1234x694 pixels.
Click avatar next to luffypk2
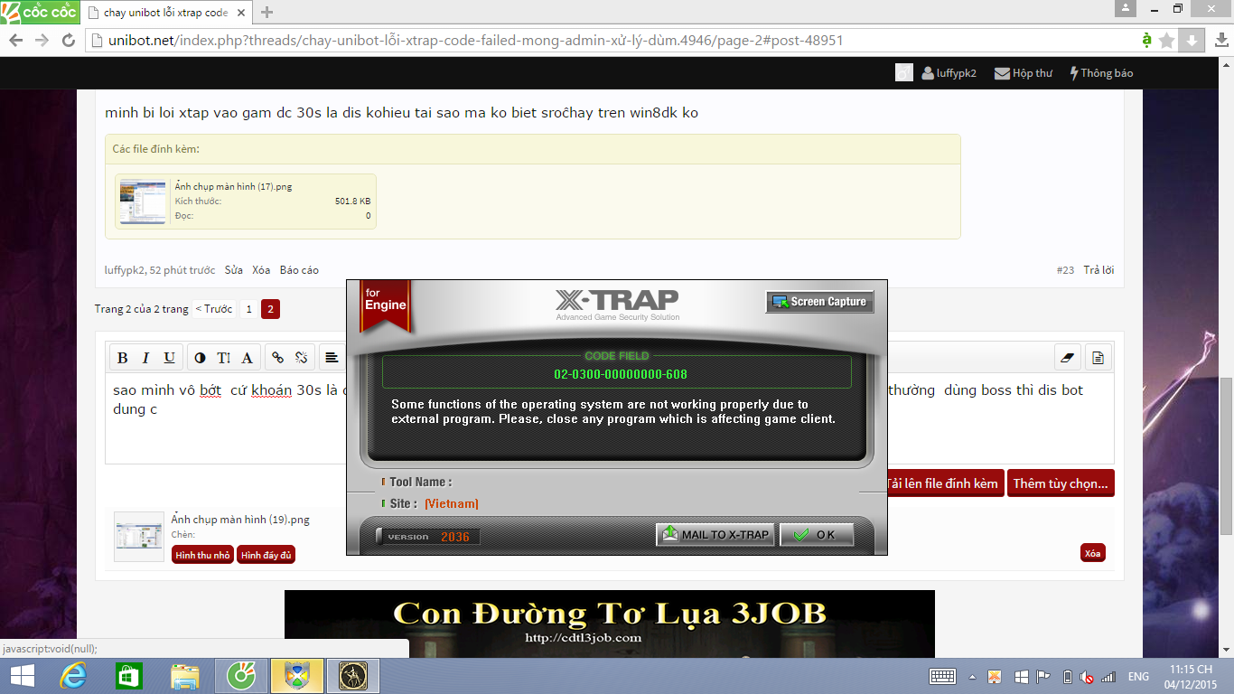click(x=904, y=73)
